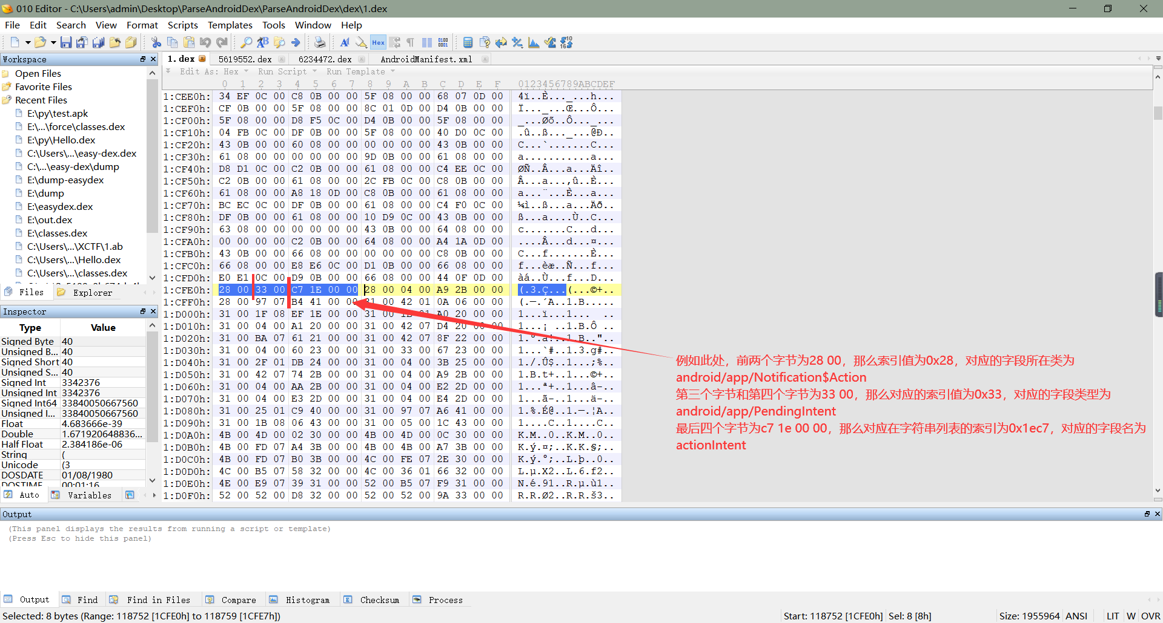Open recent file E:\py\test.apk
This screenshot has height=623, width=1163.
58,113
